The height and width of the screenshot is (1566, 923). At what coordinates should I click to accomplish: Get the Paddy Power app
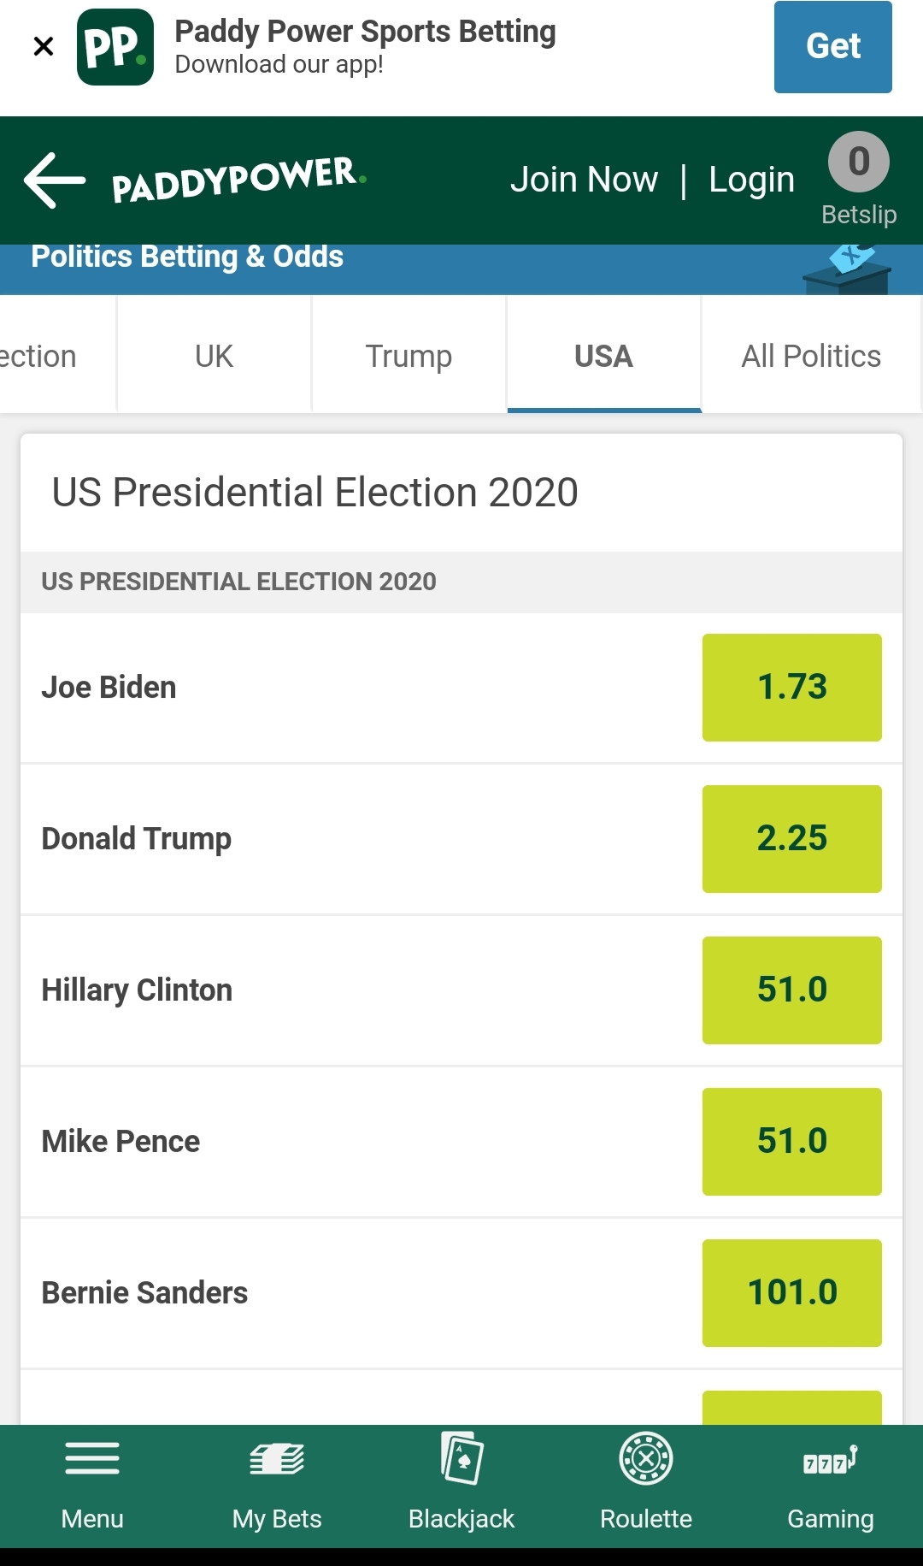[833, 47]
